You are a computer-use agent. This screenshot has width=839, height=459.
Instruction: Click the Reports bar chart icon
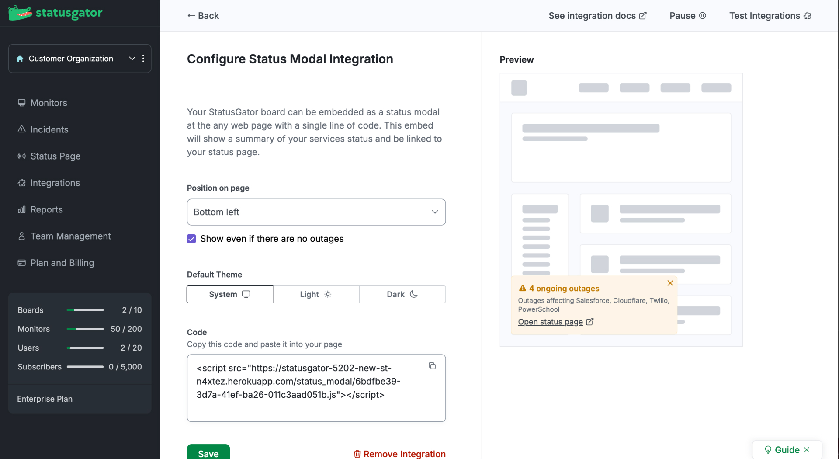point(21,209)
